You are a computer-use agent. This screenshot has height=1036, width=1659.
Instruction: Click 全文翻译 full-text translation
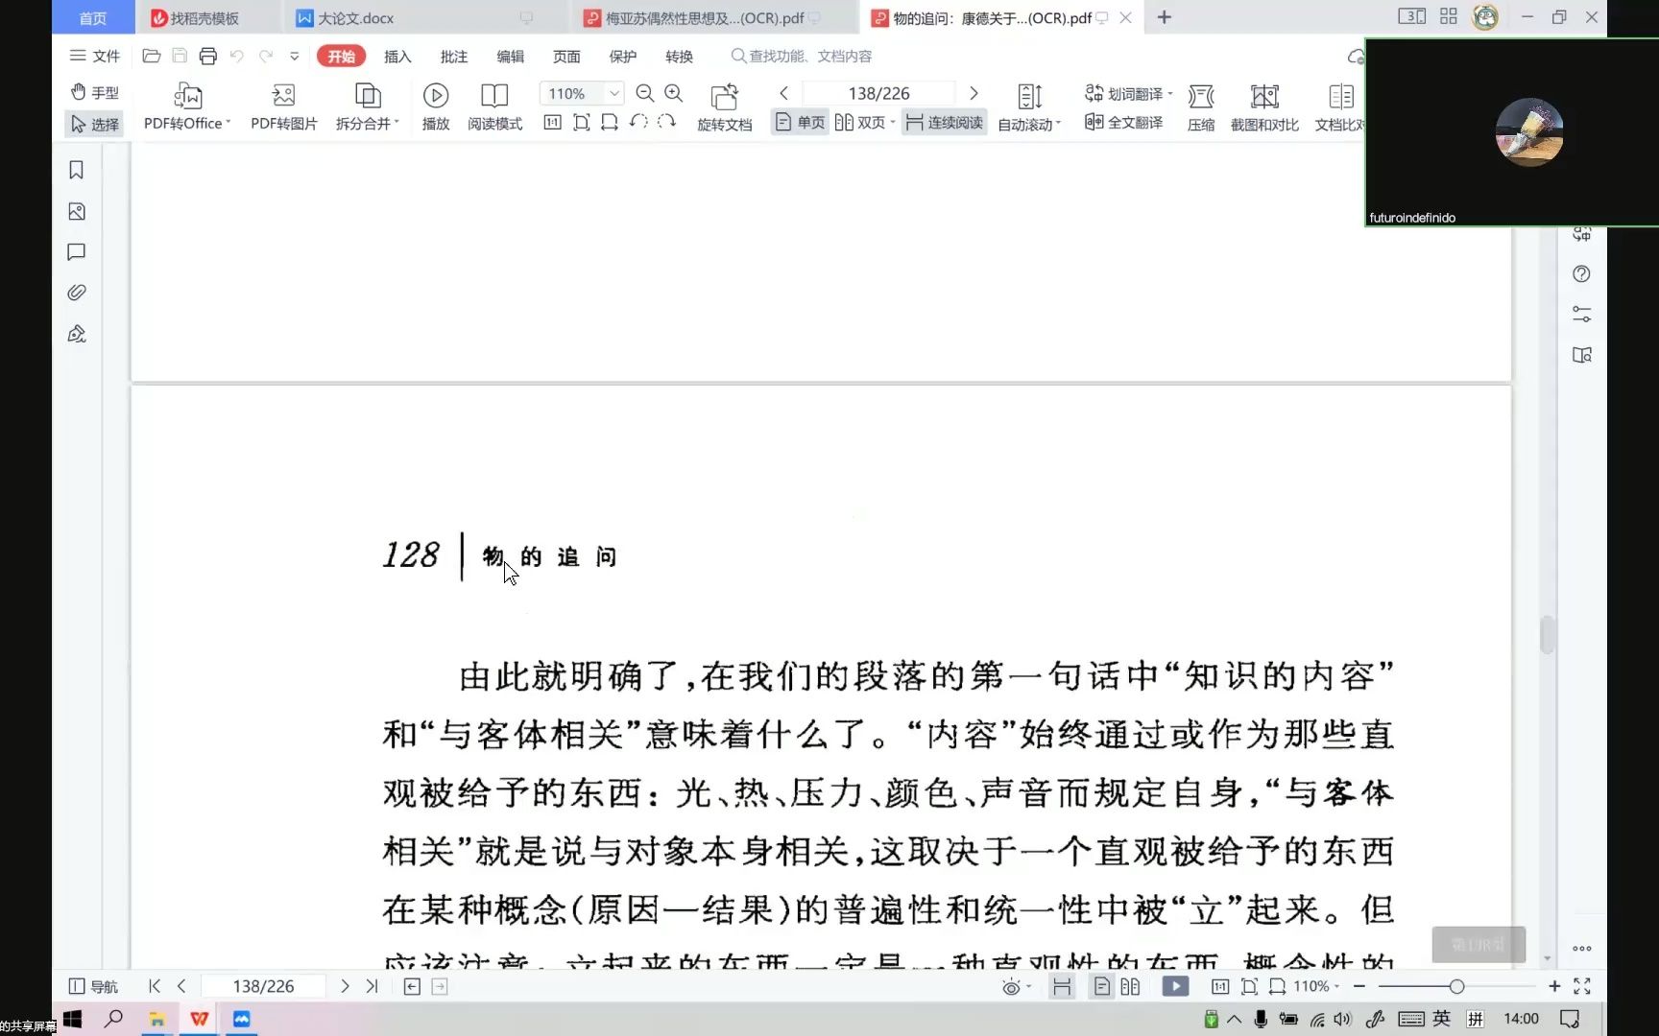tap(1123, 122)
